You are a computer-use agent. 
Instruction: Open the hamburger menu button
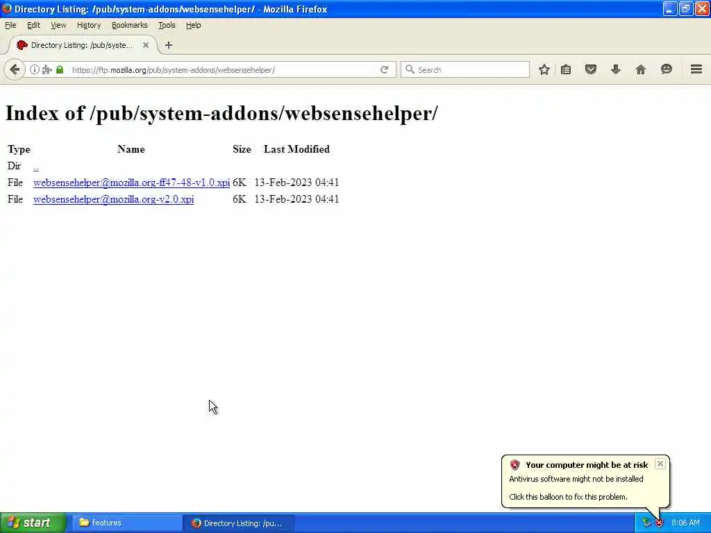696,69
